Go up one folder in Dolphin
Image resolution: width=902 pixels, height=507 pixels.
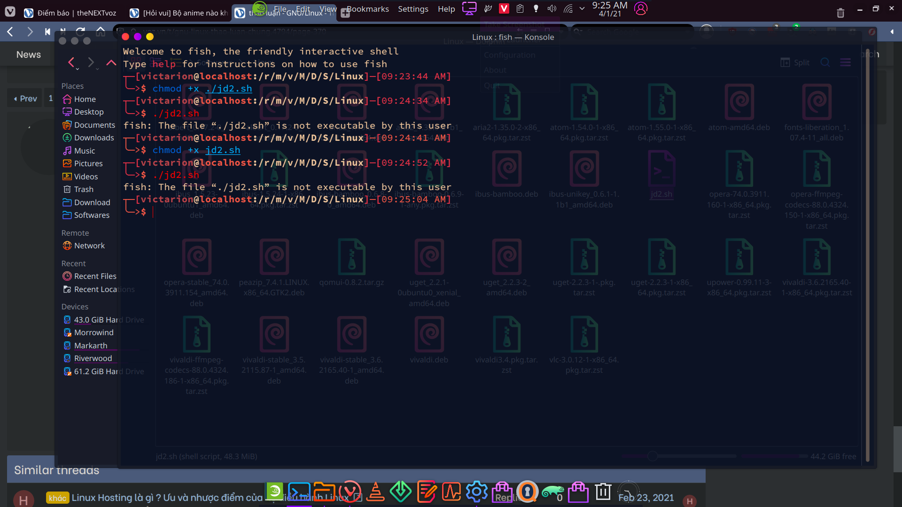point(111,62)
